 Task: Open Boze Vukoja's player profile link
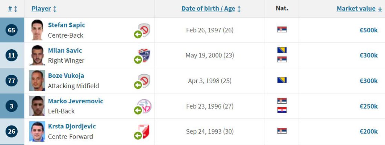tap(66, 76)
